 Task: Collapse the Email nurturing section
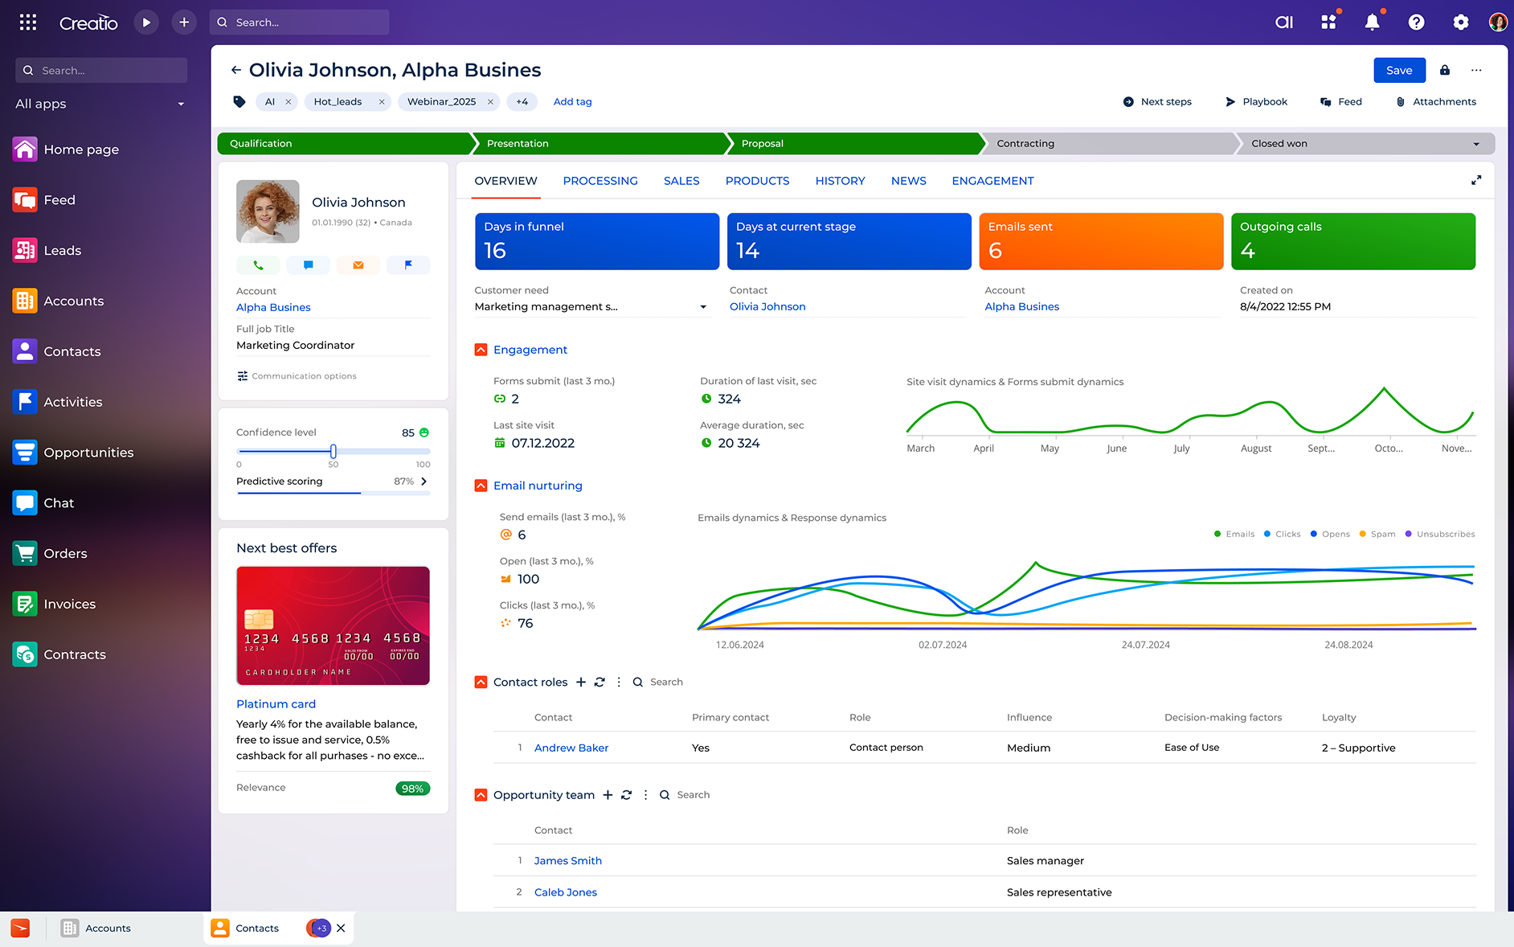tap(481, 486)
